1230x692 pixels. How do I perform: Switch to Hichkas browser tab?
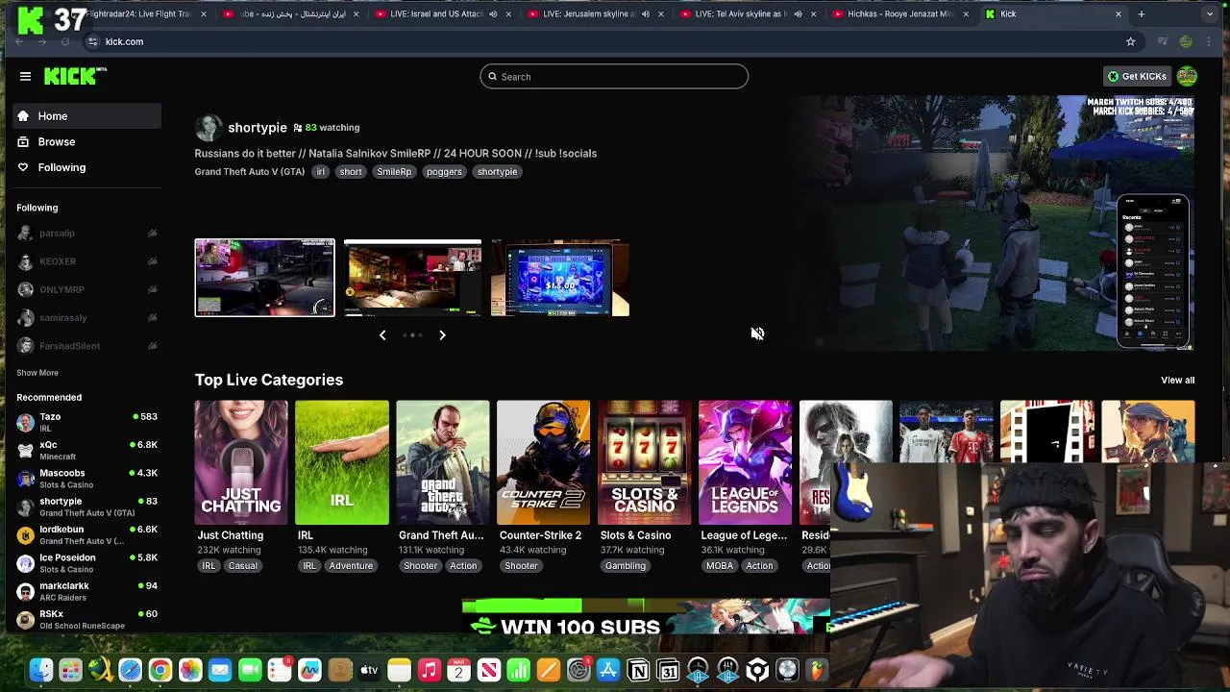900,14
